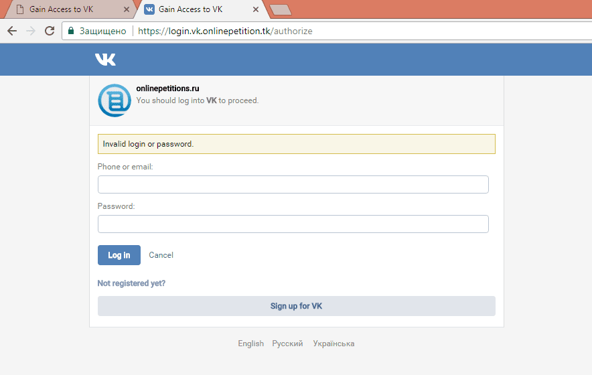The width and height of the screenshot is (592, 375).
Task: Open a new browser tab
Action: pos(280,9)
